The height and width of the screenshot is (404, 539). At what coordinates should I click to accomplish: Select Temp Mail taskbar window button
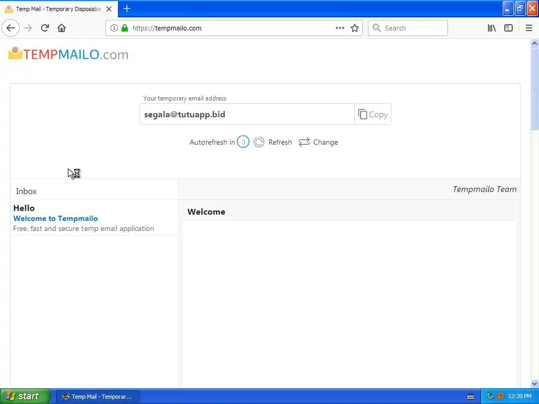tap(97, 397)
